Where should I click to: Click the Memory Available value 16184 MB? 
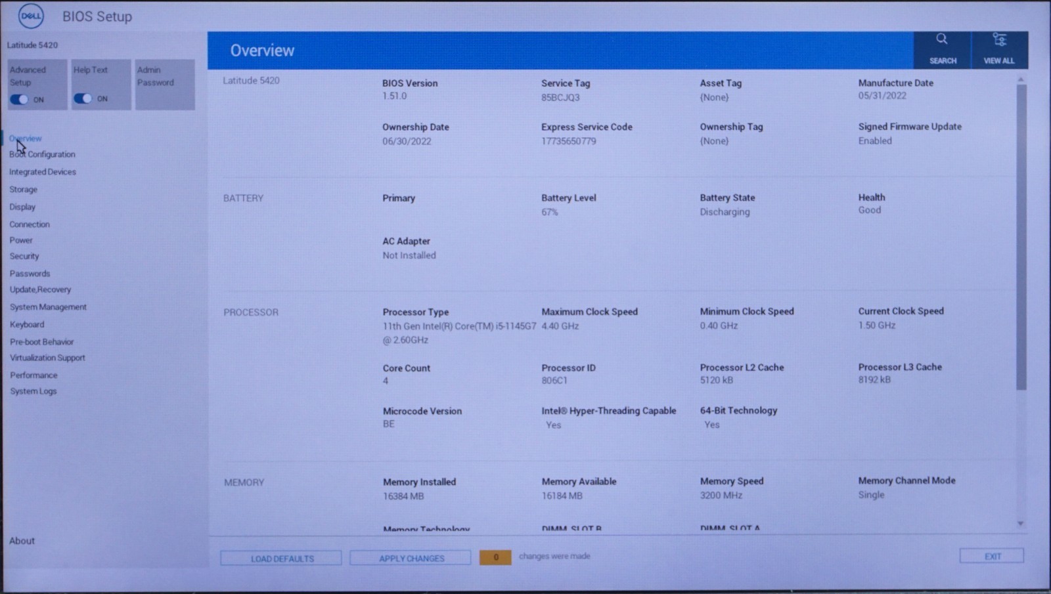[x=562, y=496]
